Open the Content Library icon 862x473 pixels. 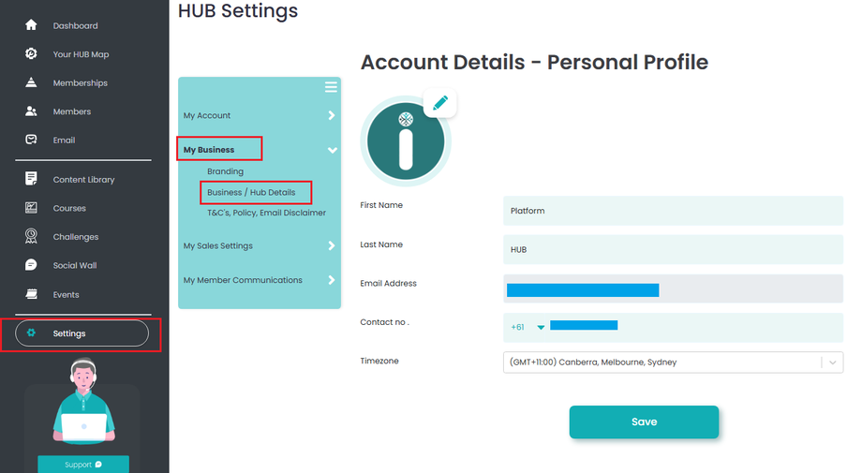(31, 179)
